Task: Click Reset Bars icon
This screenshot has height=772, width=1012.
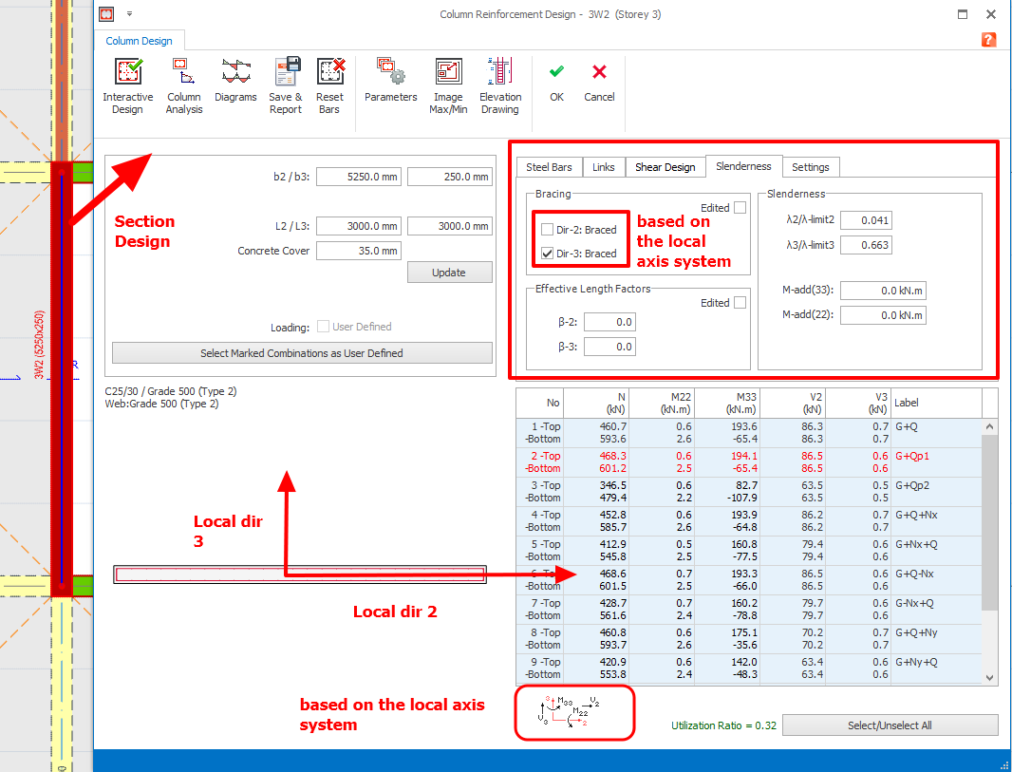Action: [330, 74]
